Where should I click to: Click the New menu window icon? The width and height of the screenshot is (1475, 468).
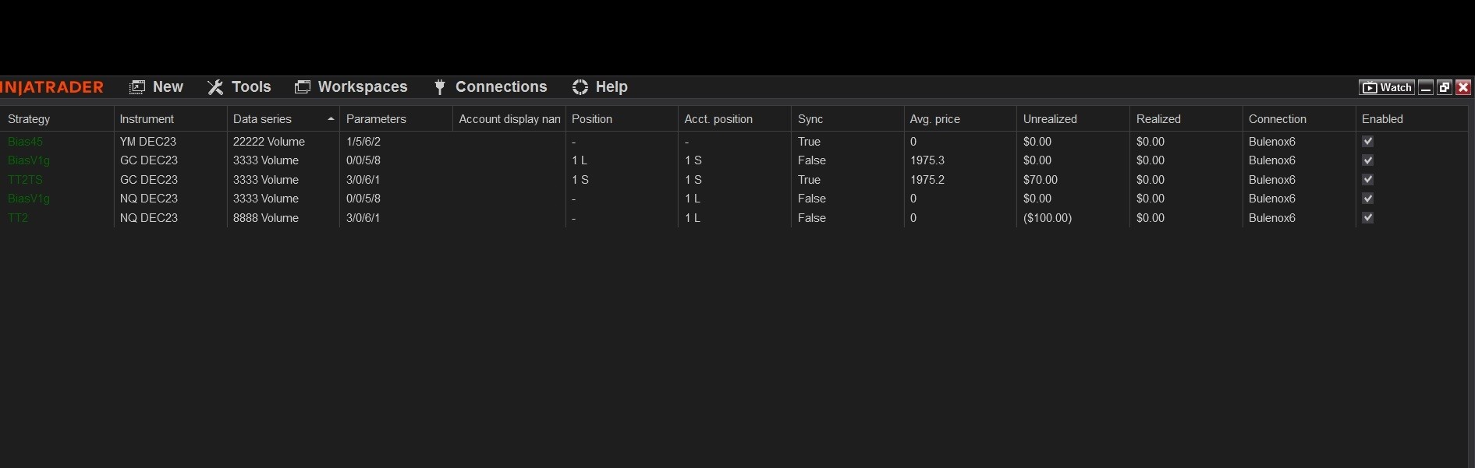coord(137,87)
